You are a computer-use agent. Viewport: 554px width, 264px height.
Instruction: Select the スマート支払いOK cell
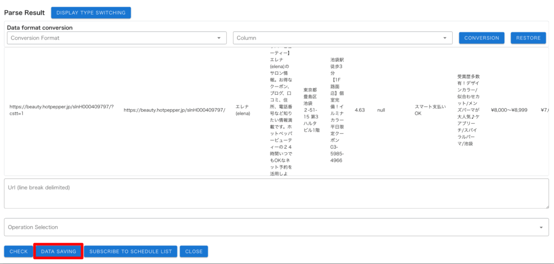click(430, 110)
